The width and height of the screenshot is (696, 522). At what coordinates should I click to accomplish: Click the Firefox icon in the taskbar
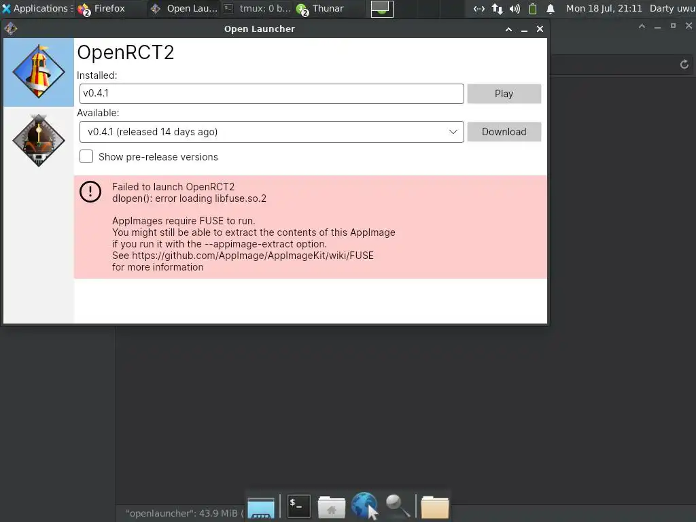[x=84, y=10]
